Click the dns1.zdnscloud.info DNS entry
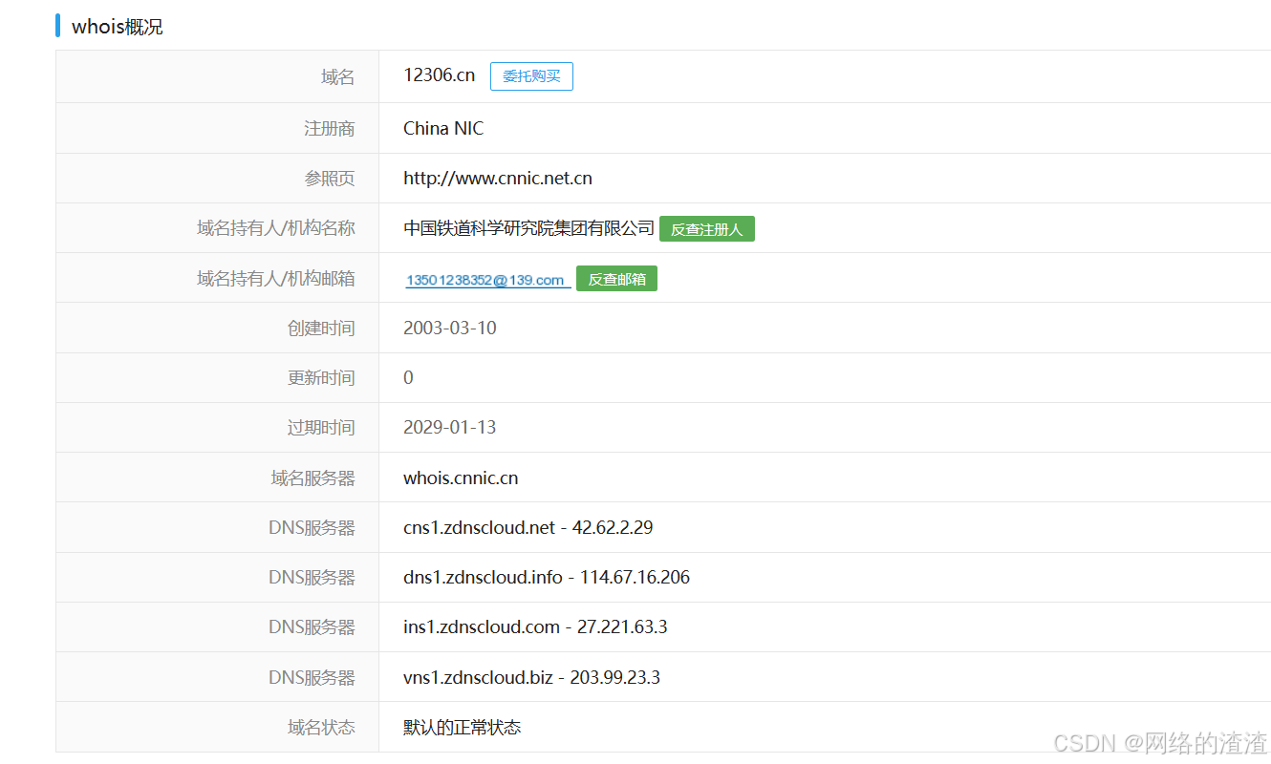The image size is (1271, 764). coord(547,578)
